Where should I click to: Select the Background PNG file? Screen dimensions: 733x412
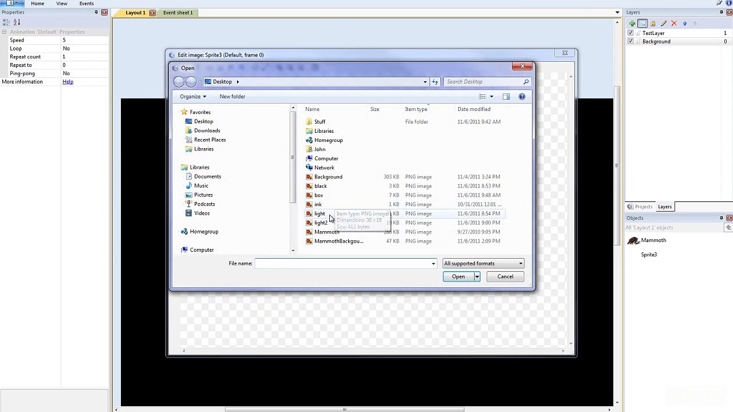[328, 177]
